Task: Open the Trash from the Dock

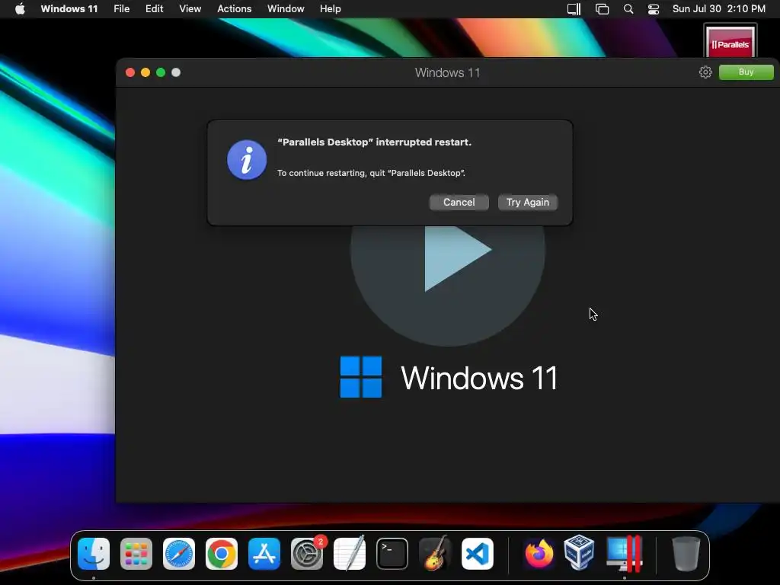Action: click(686, 554)
